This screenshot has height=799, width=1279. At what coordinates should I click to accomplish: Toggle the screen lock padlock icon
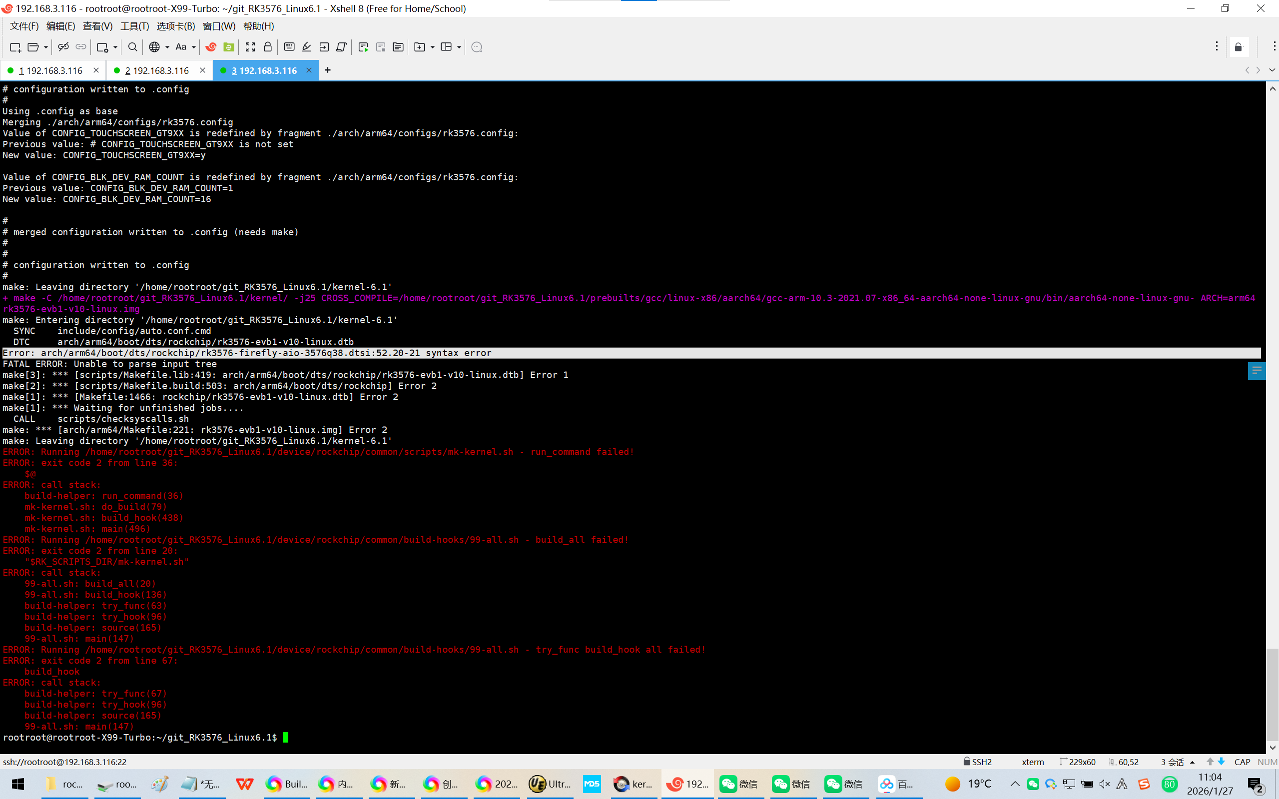268,47
